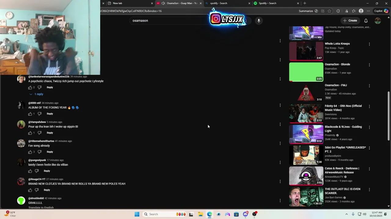Viewport: 391px width, 219px height.
Task: Open the 52°F weather widget
Action: point(10,214)
